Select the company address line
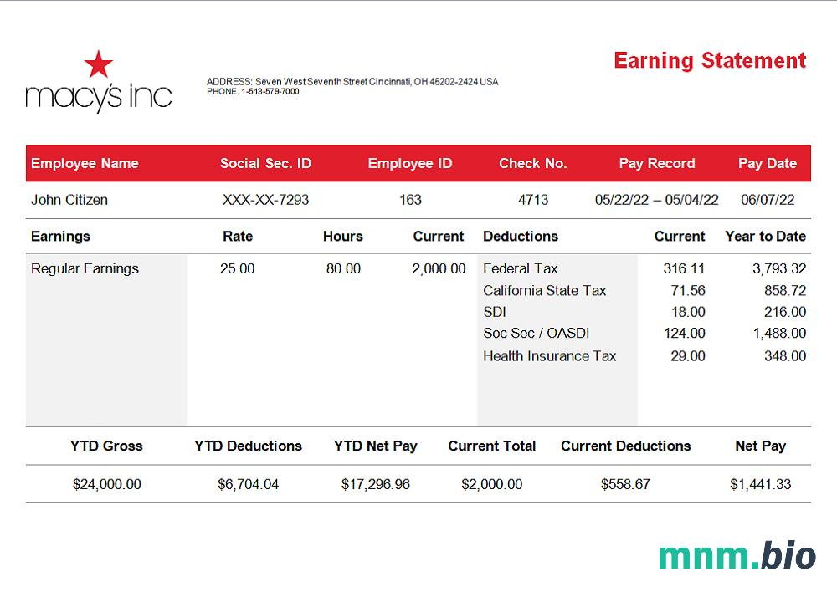Viewport: 837px width, 602px height. pyautogui.click(x=352, y=82)
